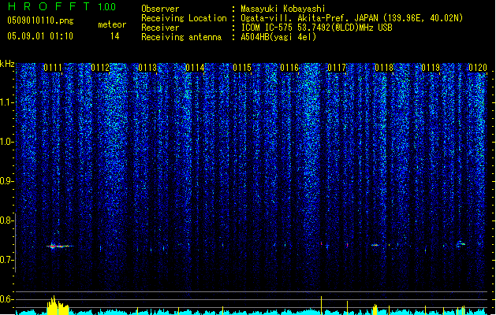Screen dimensions: 496x315
Task: Select receiver text ICOM IC-575 53.7492 MHz USB
Action: click(x=316, y=28)
